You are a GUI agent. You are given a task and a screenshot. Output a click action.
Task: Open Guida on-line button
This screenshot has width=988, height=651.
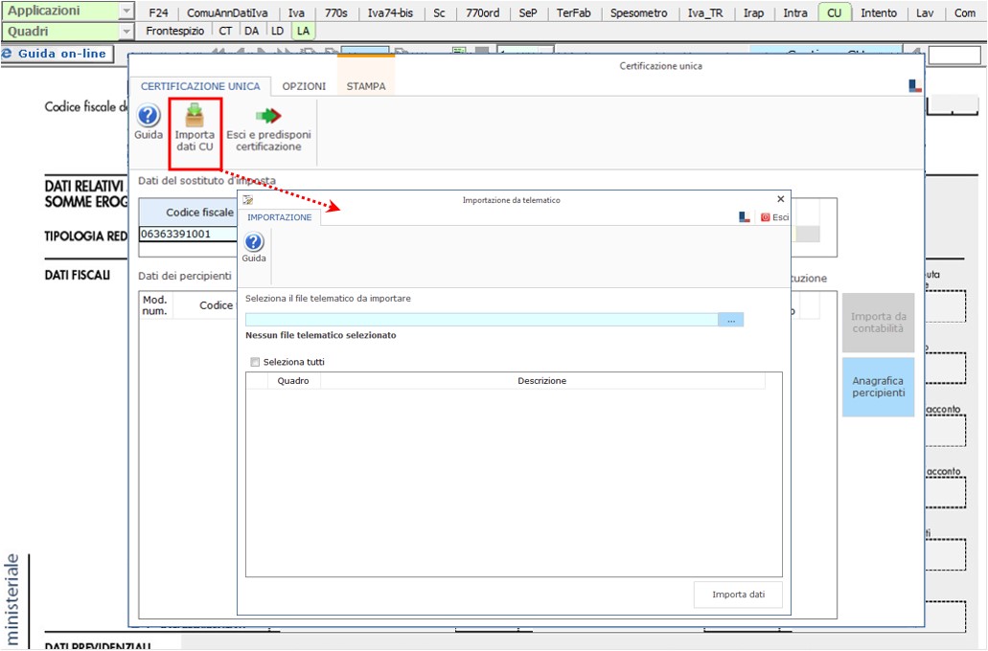click(57, 55)
